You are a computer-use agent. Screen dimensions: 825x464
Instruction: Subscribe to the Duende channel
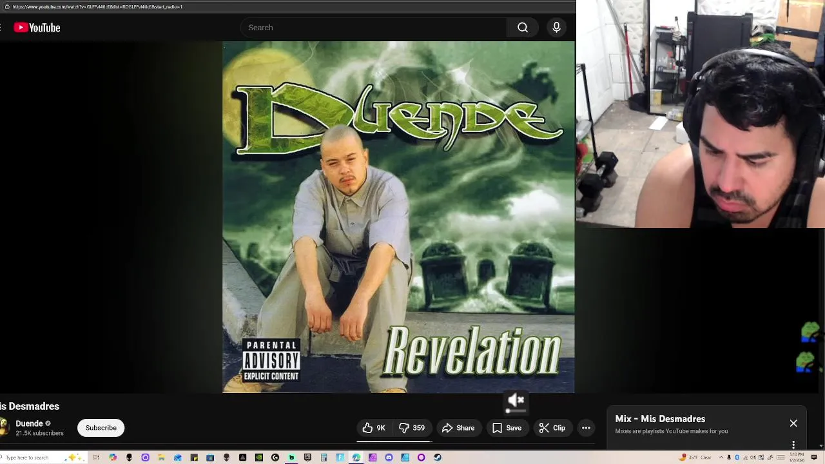coord(101,428)
